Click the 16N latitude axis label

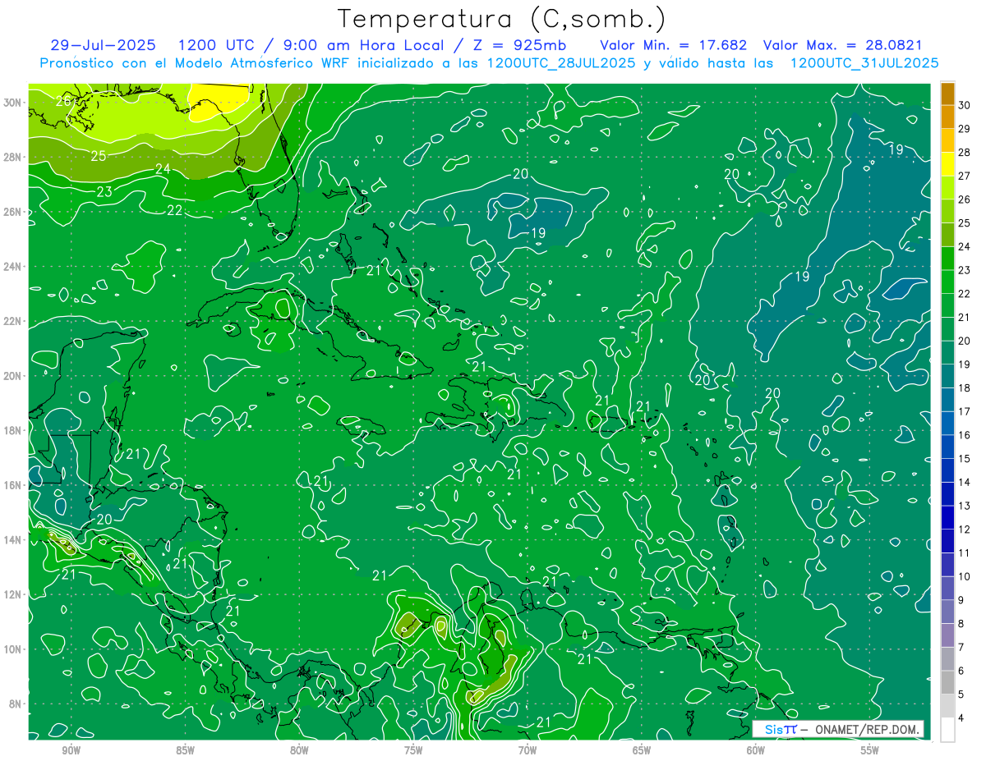click(x=13, y=485)
